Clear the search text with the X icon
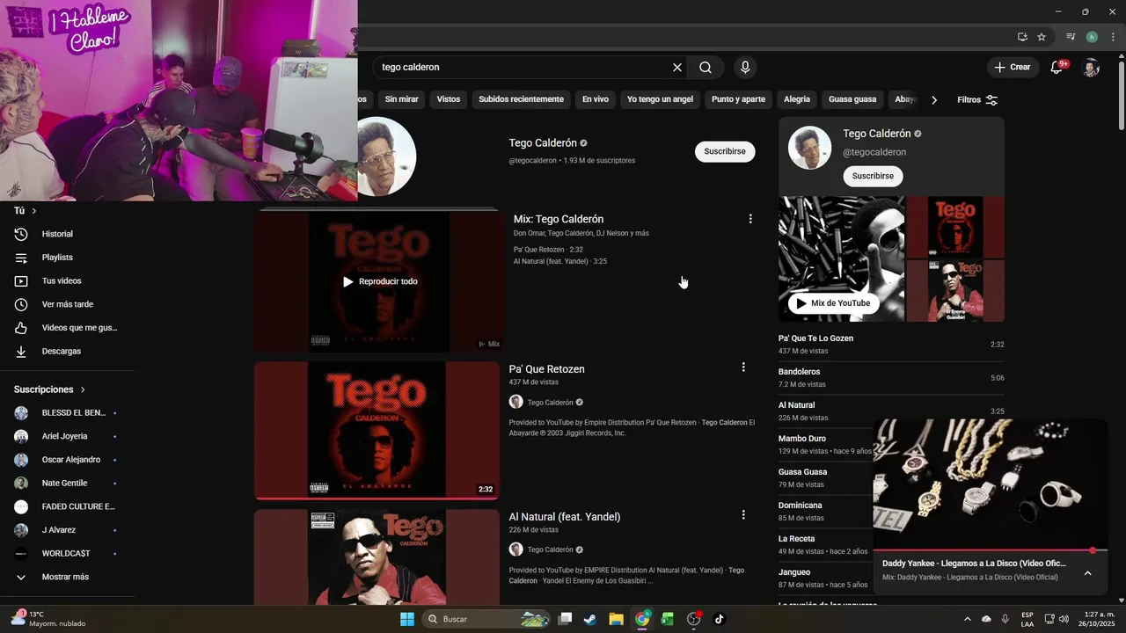This screenshot has width=1126, height=633. pyautogui.click(x=677, y=68)
